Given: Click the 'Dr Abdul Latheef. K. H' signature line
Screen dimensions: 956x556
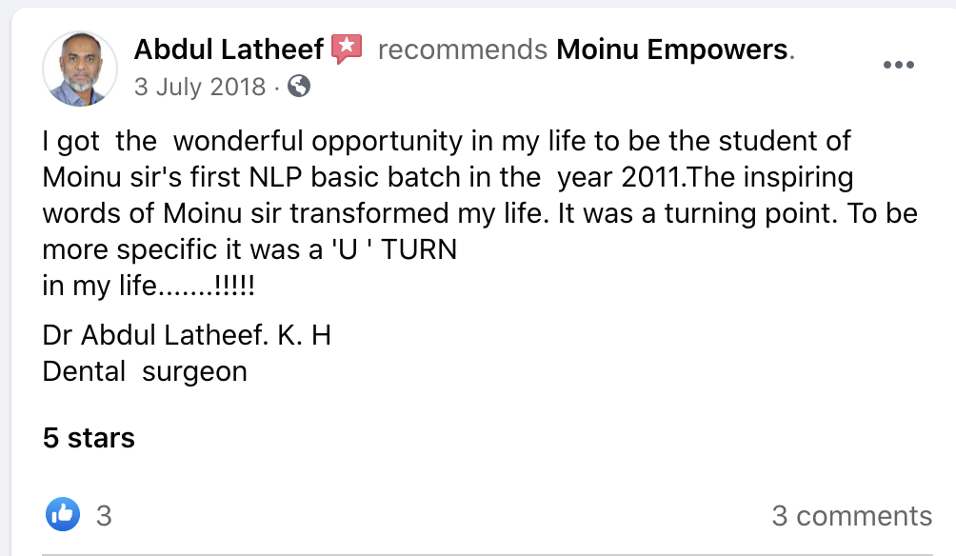Looking at the screenshot, I should click(x=187, y=335).
